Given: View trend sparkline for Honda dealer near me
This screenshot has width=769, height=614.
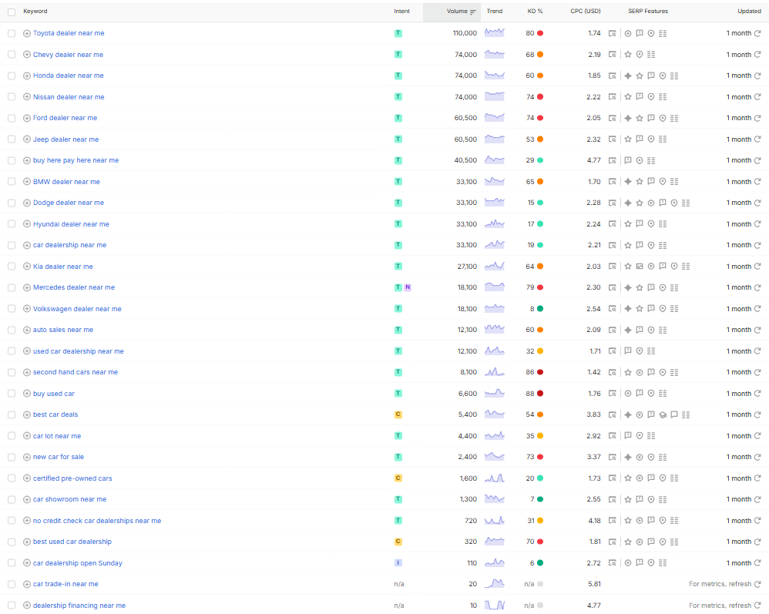Looking at the screenshot, I should (495, 75).
